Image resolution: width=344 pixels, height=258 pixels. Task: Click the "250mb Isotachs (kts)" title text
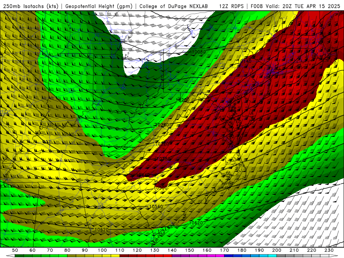click(x=31, y=6)
